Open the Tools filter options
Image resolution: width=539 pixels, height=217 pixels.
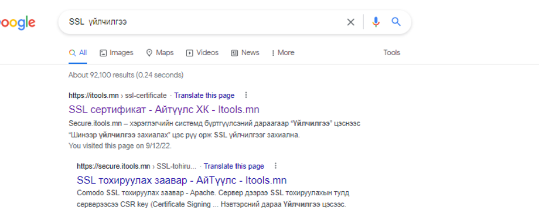tap(391, 53)
